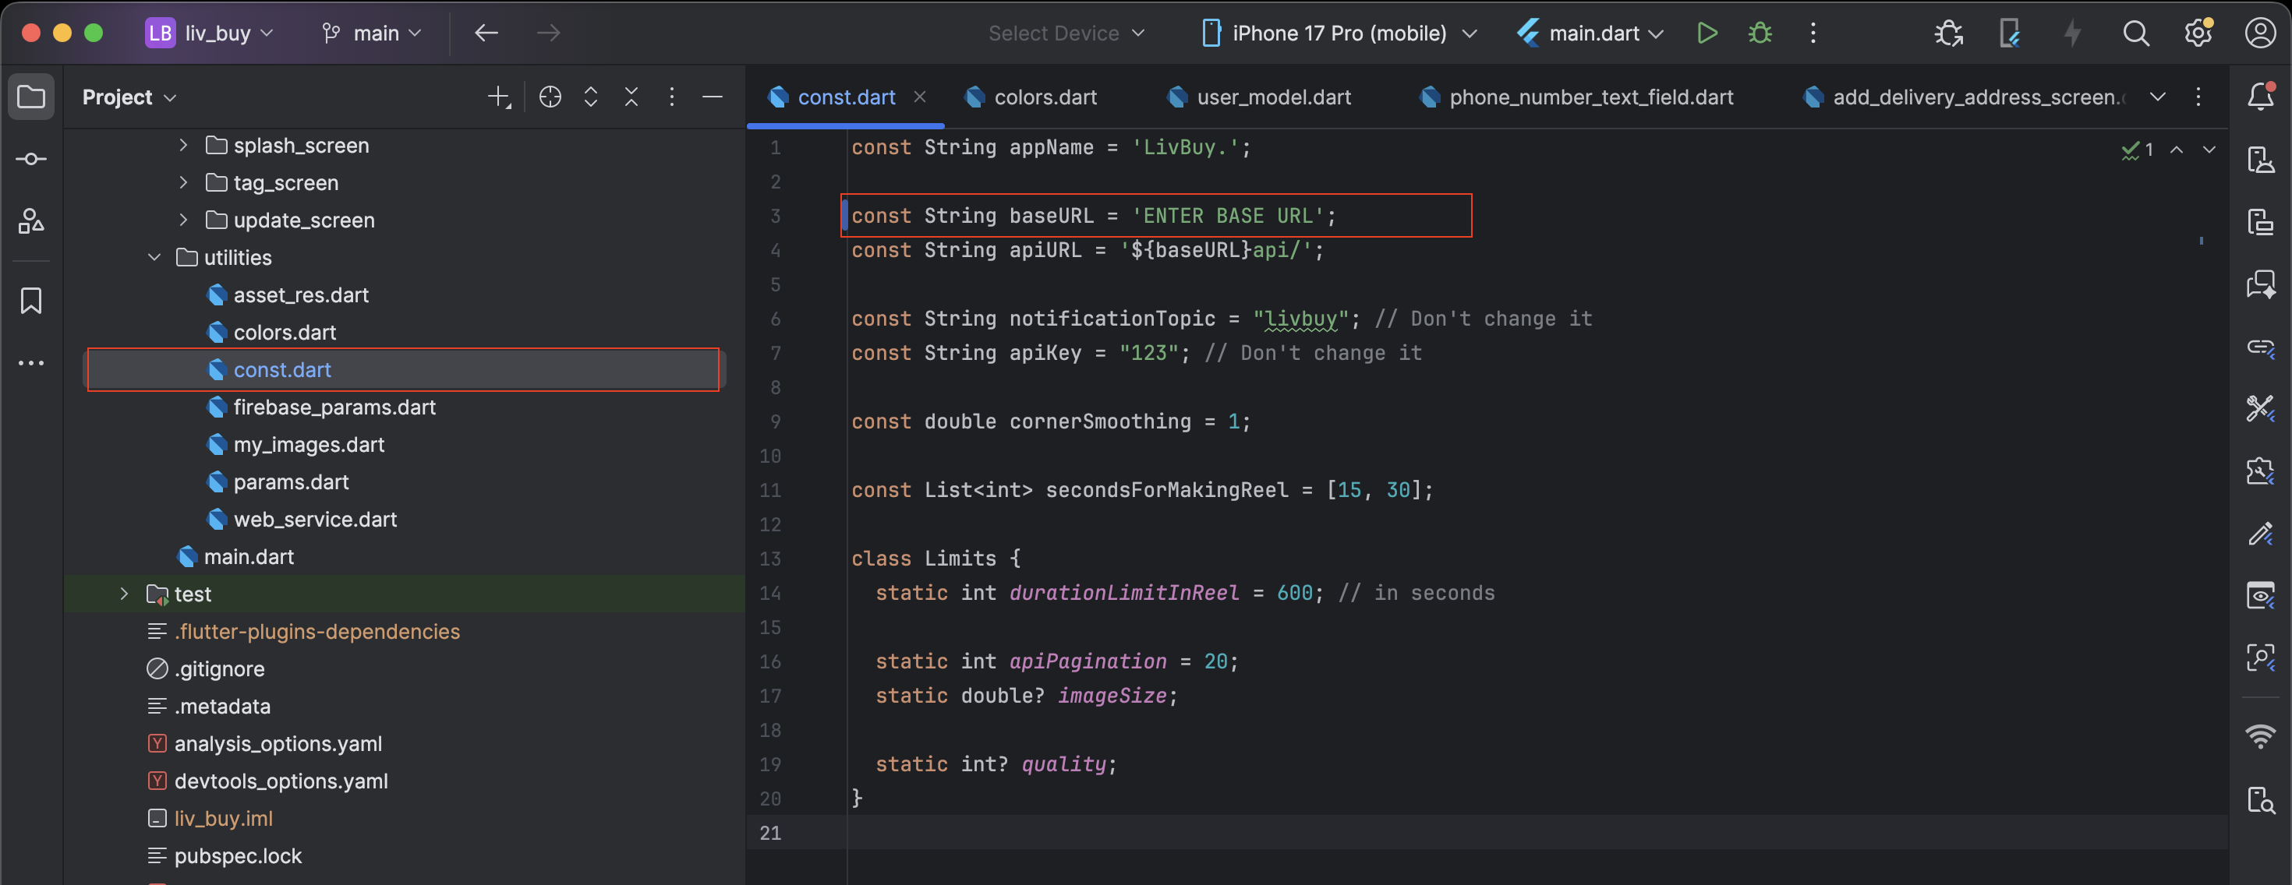This screenshot has width=2292, height=885.
Task: Open the Commit tool window icon
Action: tap(31, 159)
